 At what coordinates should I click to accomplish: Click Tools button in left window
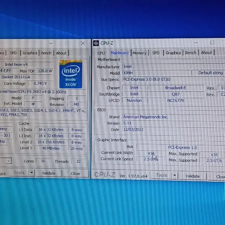pyautogui.click(x=19, y=173)
